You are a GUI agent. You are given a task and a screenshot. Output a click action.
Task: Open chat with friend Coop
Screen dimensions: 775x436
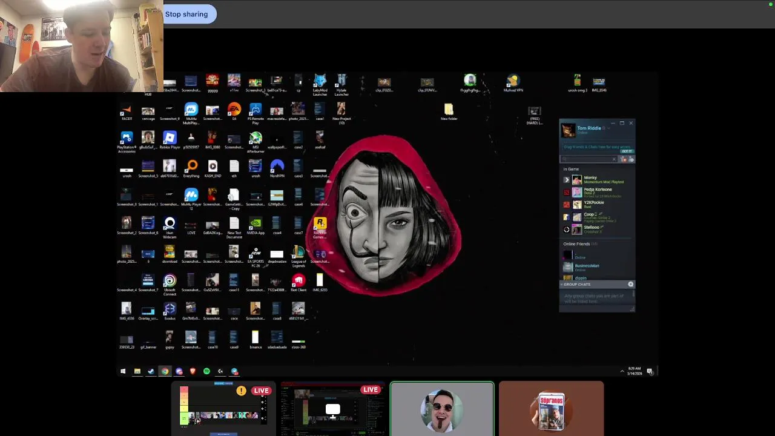coord(598,217)
